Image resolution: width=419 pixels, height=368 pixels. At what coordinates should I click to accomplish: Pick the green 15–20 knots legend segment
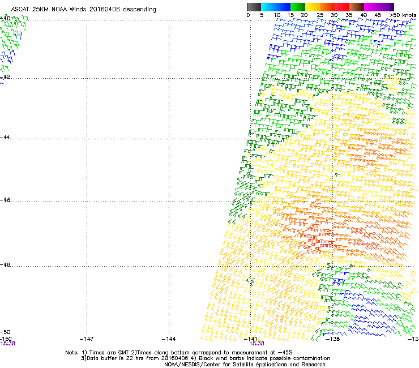coord(298,7)
